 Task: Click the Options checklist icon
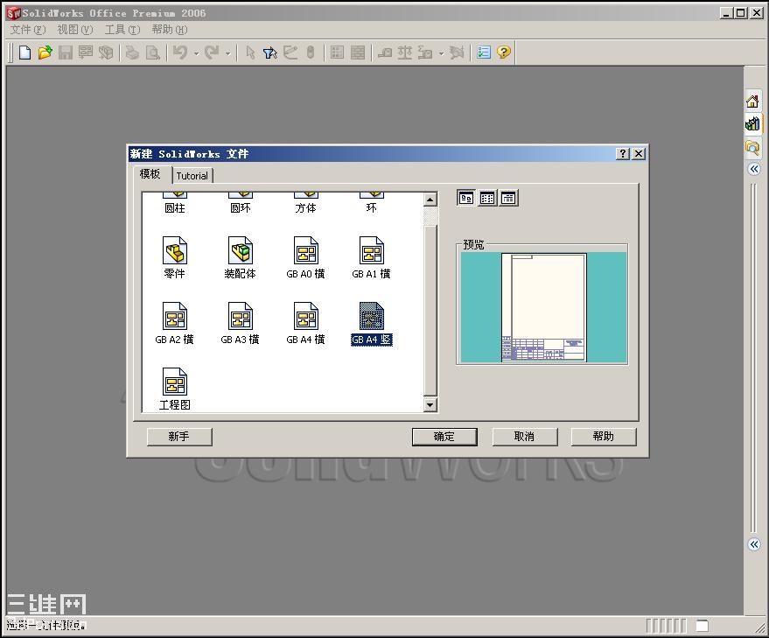(484, 52)
